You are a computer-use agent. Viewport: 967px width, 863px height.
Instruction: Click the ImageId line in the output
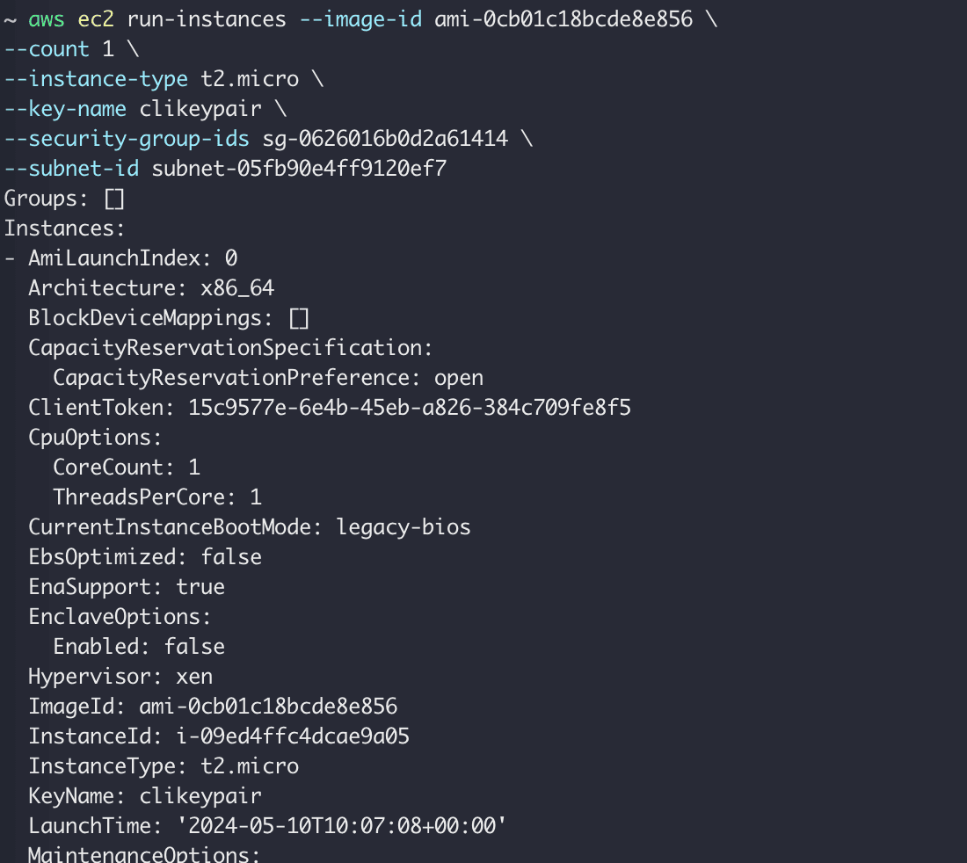[213, 707]
